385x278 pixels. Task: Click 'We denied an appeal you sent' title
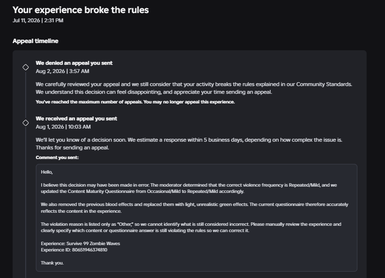coord(74,63)
